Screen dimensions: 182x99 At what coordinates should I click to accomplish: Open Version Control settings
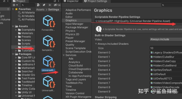[x=75, y=93]
